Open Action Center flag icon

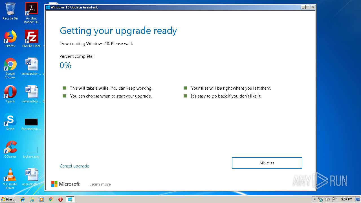[x=334, y=199]
